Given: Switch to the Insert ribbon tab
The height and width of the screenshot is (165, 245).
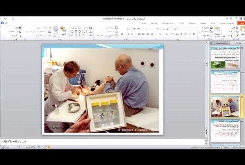Looking at the screenshot, I should click(213, 23).
